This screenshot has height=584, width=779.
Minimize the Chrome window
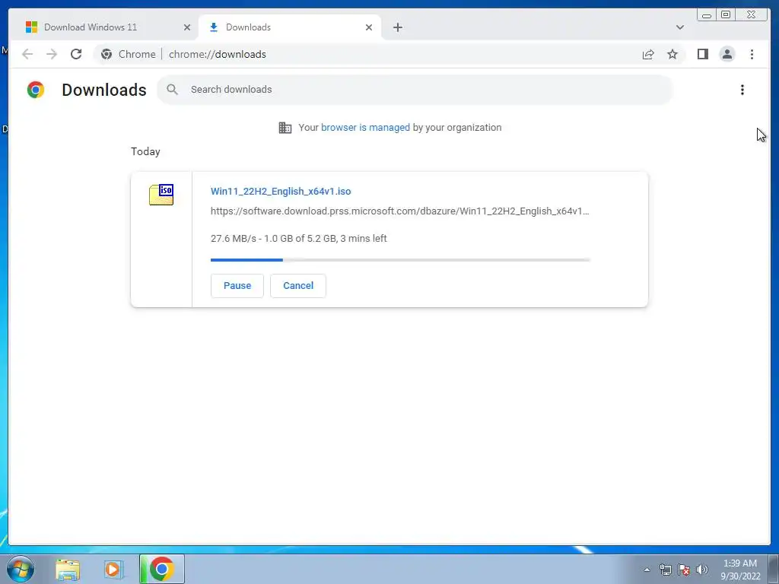707,15
